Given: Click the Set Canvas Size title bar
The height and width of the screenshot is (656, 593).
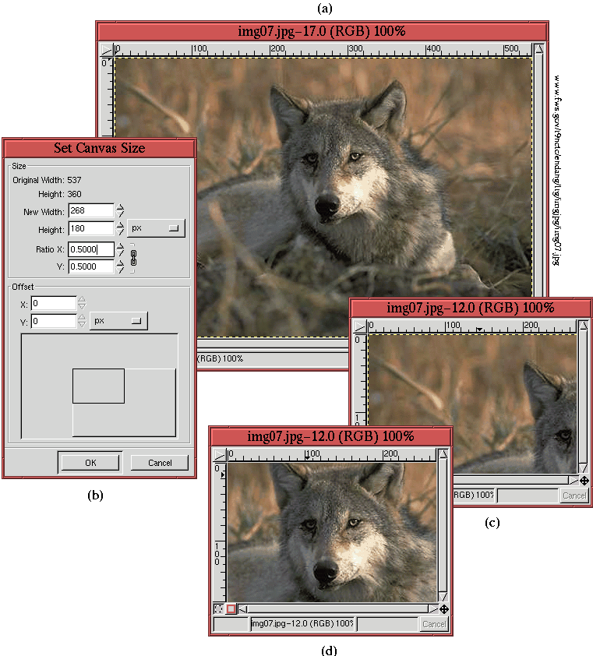Looking at the screenshot, I should [99, 147].
